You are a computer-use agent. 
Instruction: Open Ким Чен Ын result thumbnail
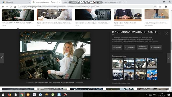pos(93,15)
